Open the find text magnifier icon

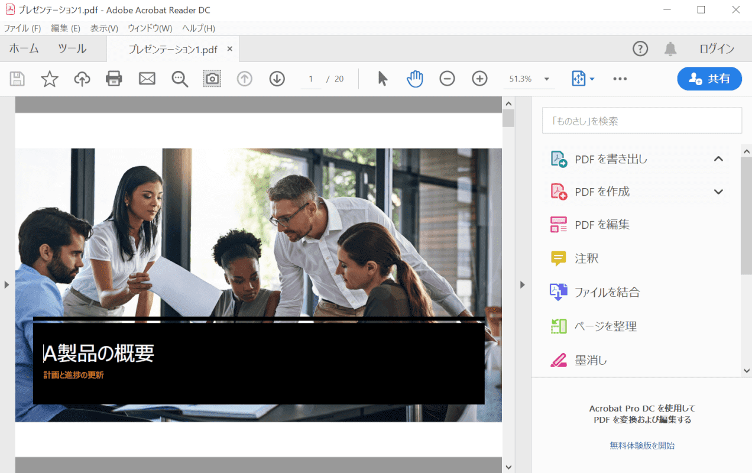pos(180,79)
